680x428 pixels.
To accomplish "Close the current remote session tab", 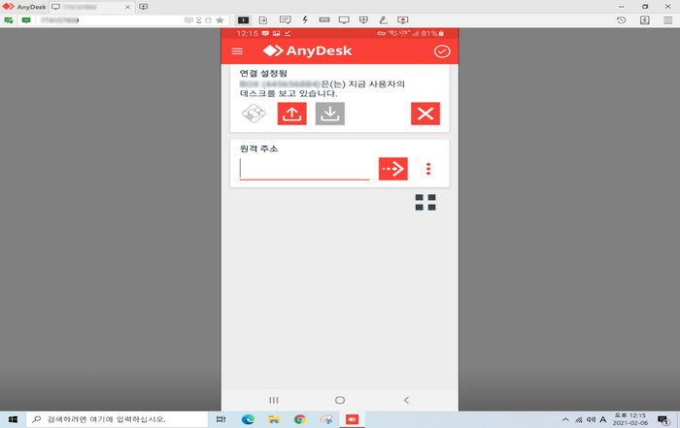I will (x=127, y=7).
